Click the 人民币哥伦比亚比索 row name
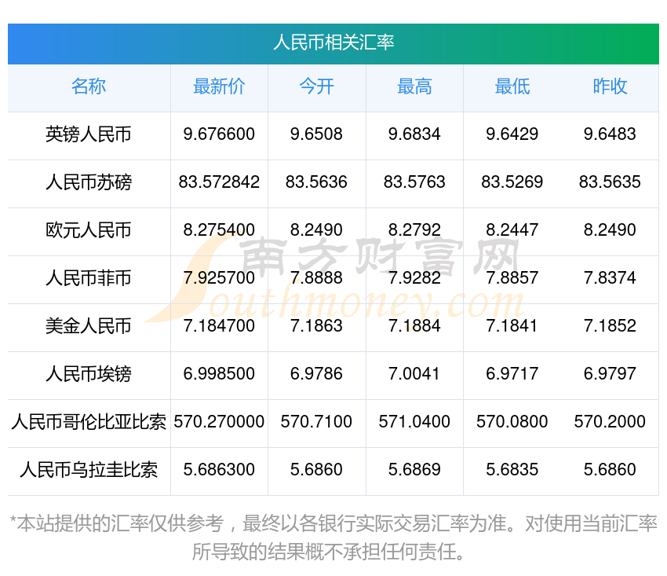The width and height of the screenshot is (667, 576). coord(89,422)
